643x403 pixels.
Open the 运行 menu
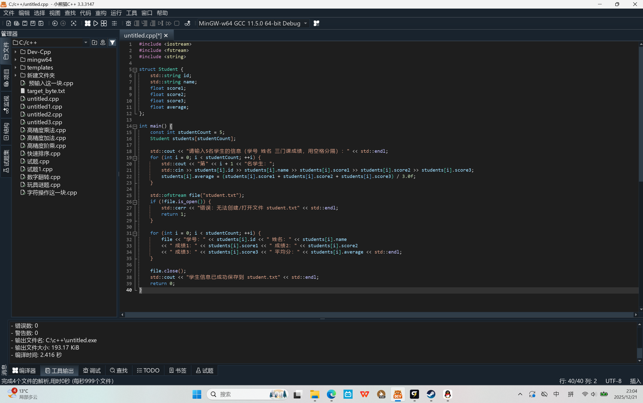point(116,13)
